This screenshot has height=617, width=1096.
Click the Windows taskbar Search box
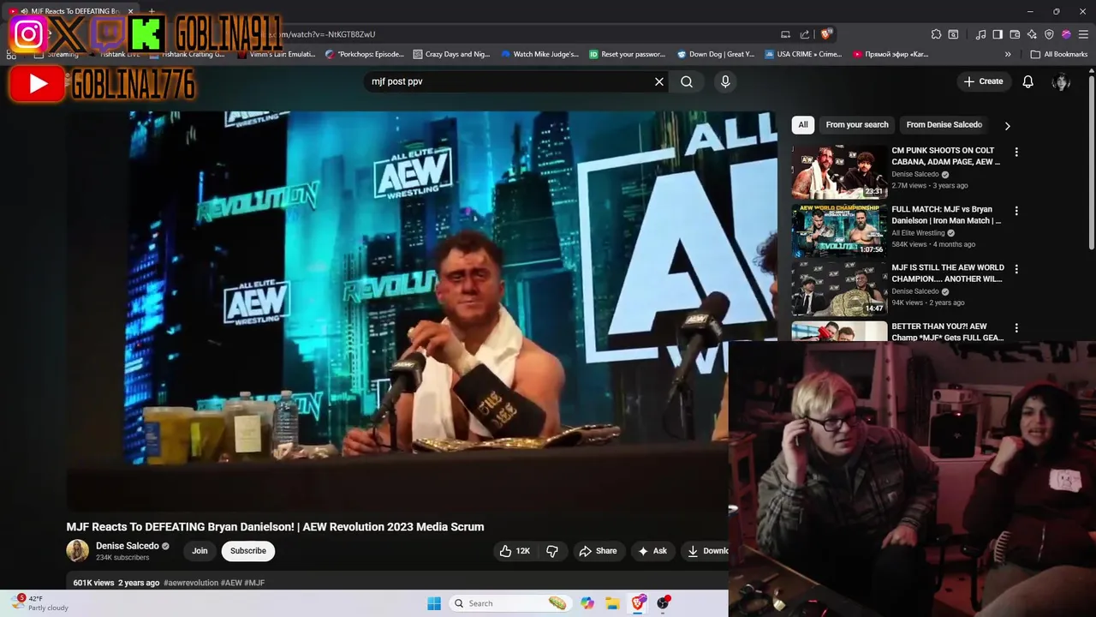509,603
